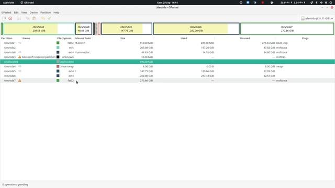335x188 pixels.
Task: Click the Unused column header
Action: coord(245,38)
